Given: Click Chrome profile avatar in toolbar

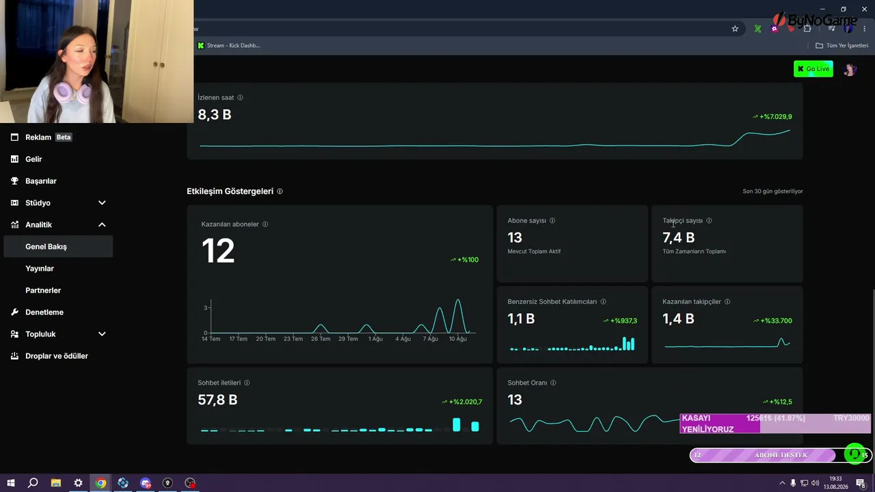Looking at the screenshot, I should (848, 29).
